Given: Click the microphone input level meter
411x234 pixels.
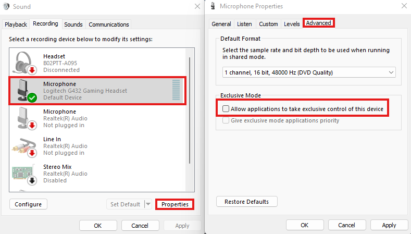Looking at the screenshot, I should click(x=176, y=90).
